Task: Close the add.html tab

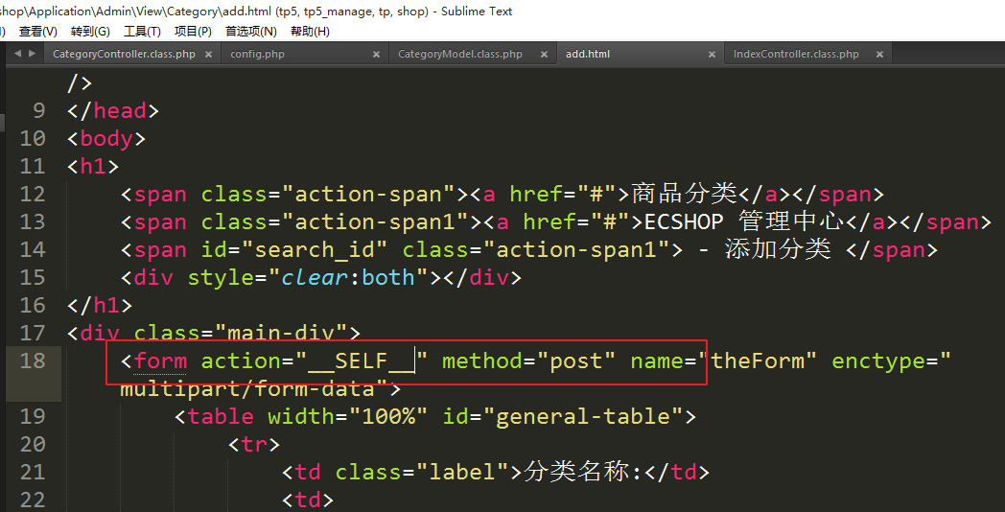Action: pos(712,55)
